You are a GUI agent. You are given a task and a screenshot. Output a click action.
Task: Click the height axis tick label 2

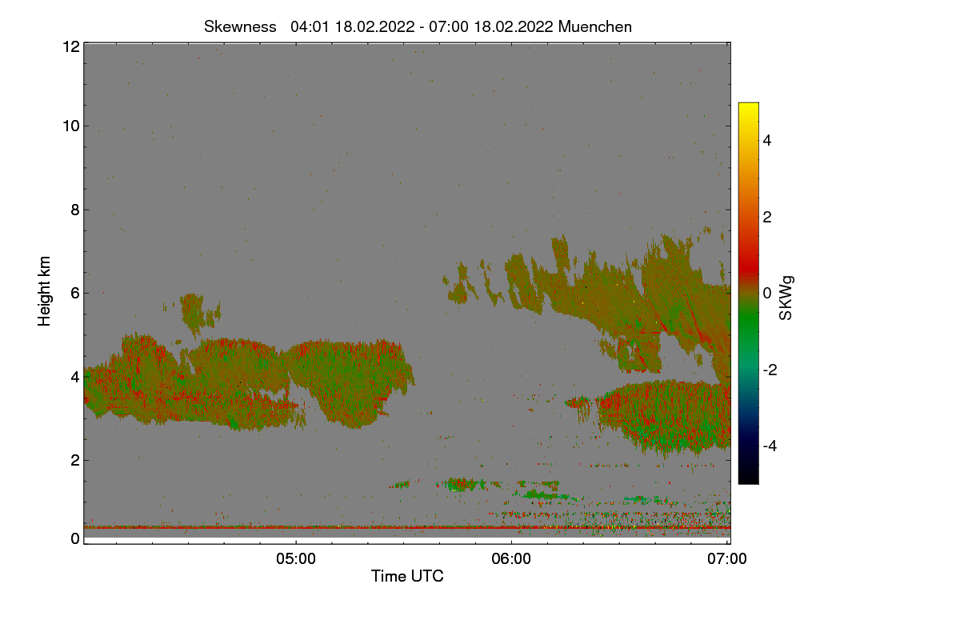click(x=75, y=460)
